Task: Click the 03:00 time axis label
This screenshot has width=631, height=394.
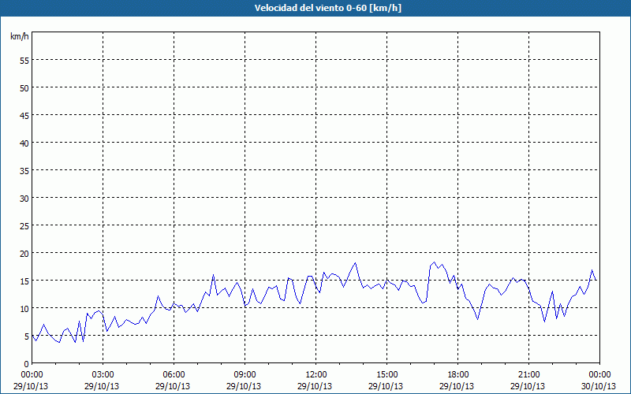Action: coord(103,375)
